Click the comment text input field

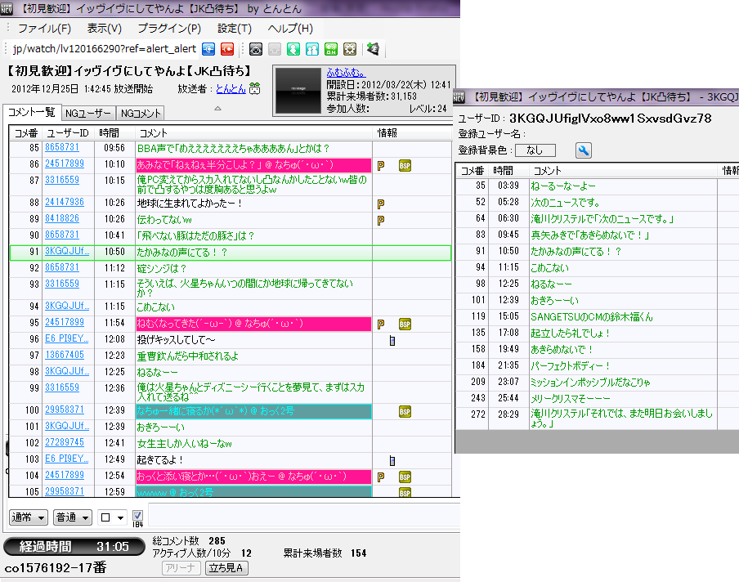tap(304, 514)
